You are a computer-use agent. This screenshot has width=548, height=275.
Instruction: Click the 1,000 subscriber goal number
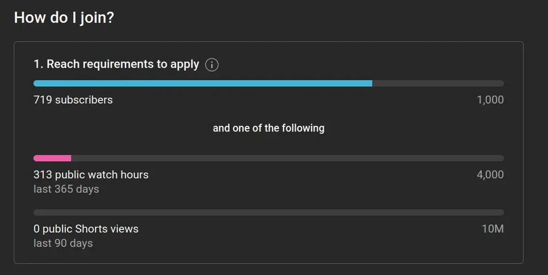490,100
